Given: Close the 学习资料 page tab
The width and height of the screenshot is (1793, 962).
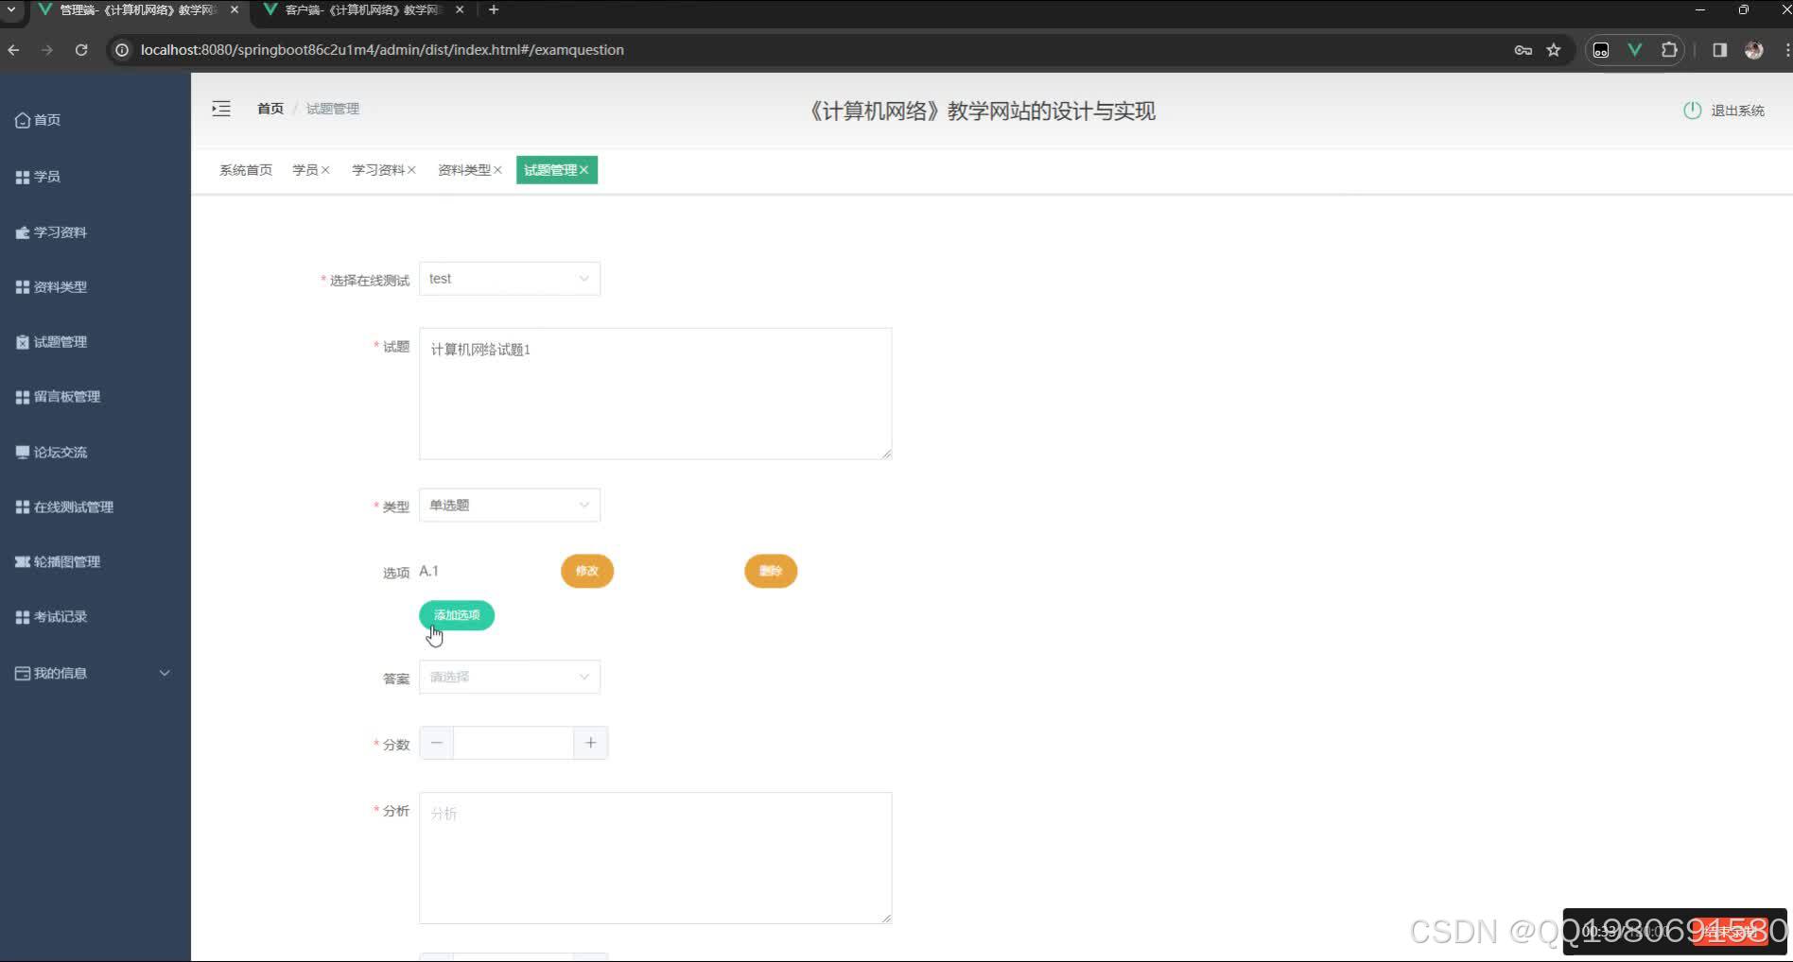Looking at the screenshot, I should pyautogui.click(x=411, y=170).
